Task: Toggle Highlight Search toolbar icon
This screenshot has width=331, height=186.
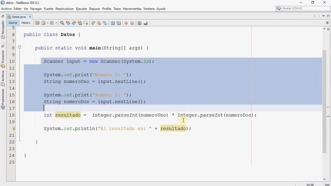Action: coord(80,23)
